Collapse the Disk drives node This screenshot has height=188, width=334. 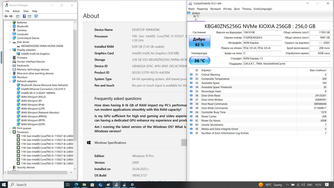tap(10, 42)
